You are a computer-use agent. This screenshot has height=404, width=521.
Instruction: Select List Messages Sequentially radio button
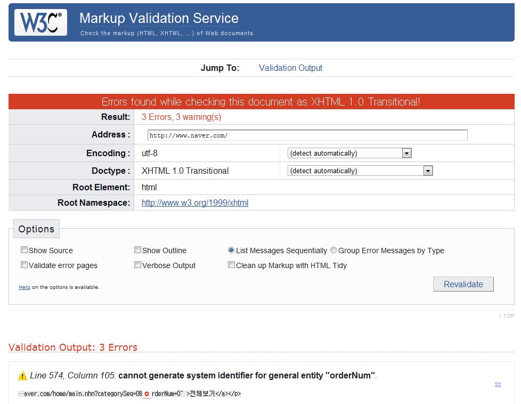pyautogui.click(x=231, y=250)
